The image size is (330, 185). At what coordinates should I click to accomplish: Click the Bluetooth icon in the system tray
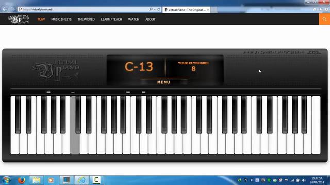(252, 180)
